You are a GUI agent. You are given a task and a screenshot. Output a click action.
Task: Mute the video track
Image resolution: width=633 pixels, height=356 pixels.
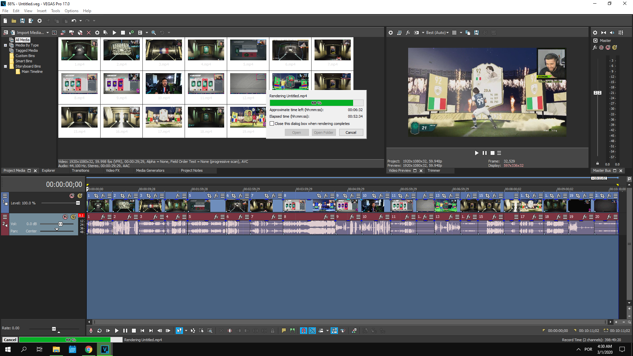pos(72,196)
